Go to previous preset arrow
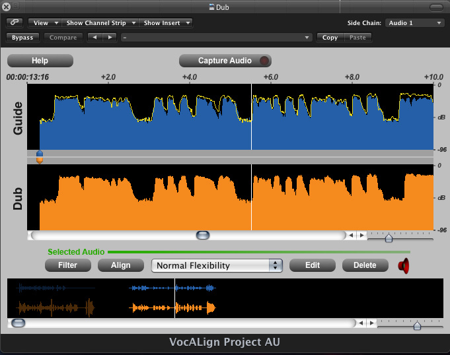The height and width of the screenshot is (355, 450). 94,38
